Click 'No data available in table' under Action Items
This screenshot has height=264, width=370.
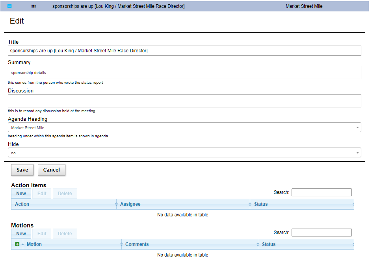(x=183, y=215)
